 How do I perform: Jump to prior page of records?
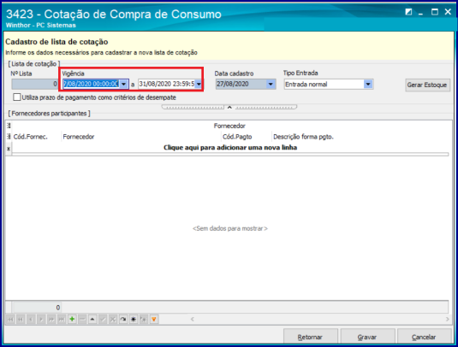tap(21, 320)
